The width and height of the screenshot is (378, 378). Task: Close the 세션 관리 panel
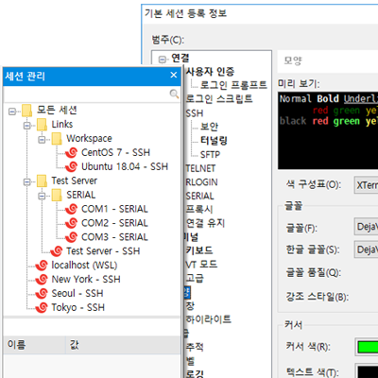(174, 75)
